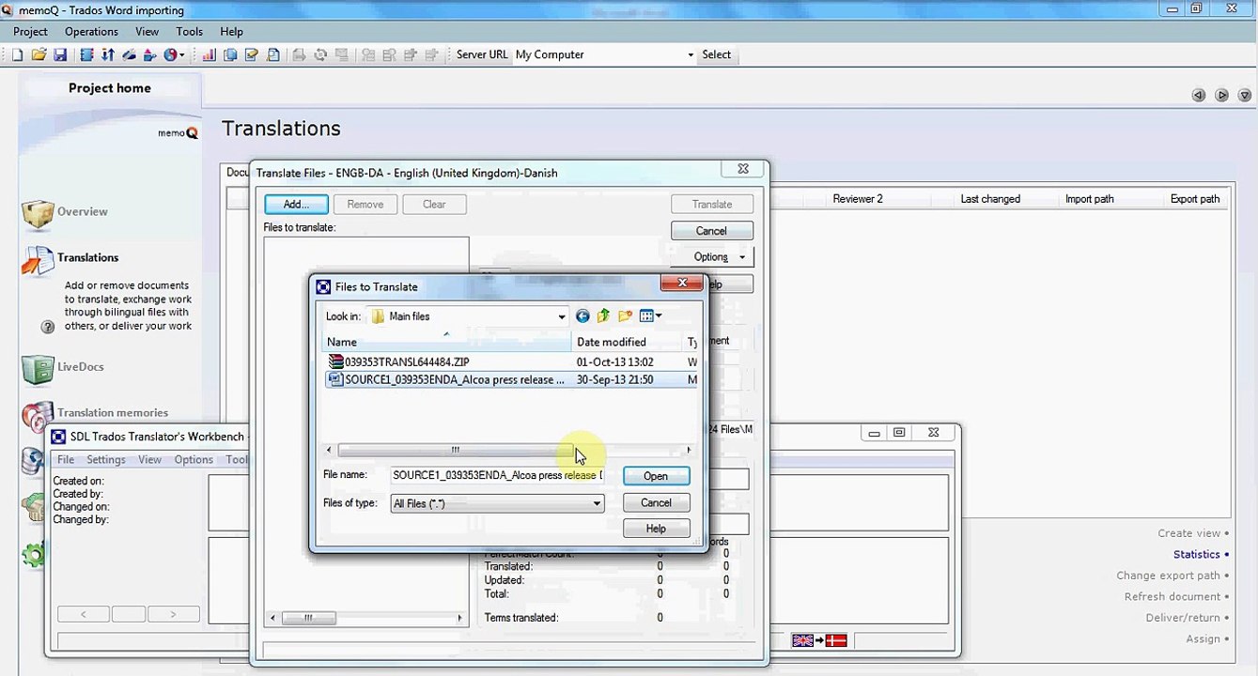Click the pencil-and-note toolbar icon
Image resolution: width=1258 pixels, height=676 pixels.
[x=251, y=54]
